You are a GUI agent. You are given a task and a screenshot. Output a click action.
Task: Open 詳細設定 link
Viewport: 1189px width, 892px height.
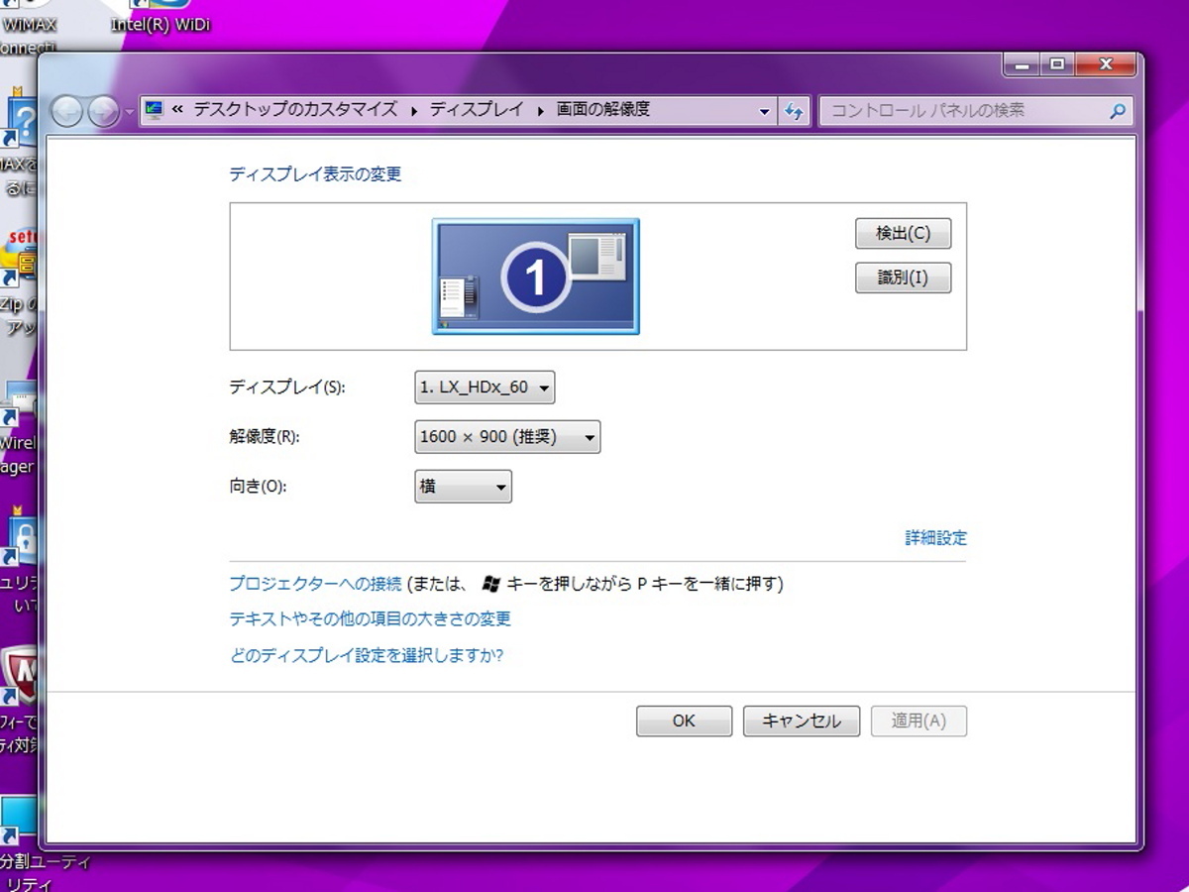pos(935,538)
